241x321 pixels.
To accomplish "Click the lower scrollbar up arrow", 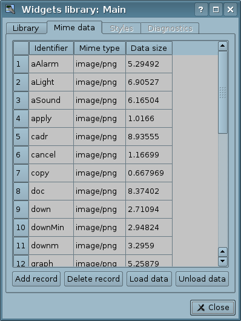I will [x=223, y=252].
